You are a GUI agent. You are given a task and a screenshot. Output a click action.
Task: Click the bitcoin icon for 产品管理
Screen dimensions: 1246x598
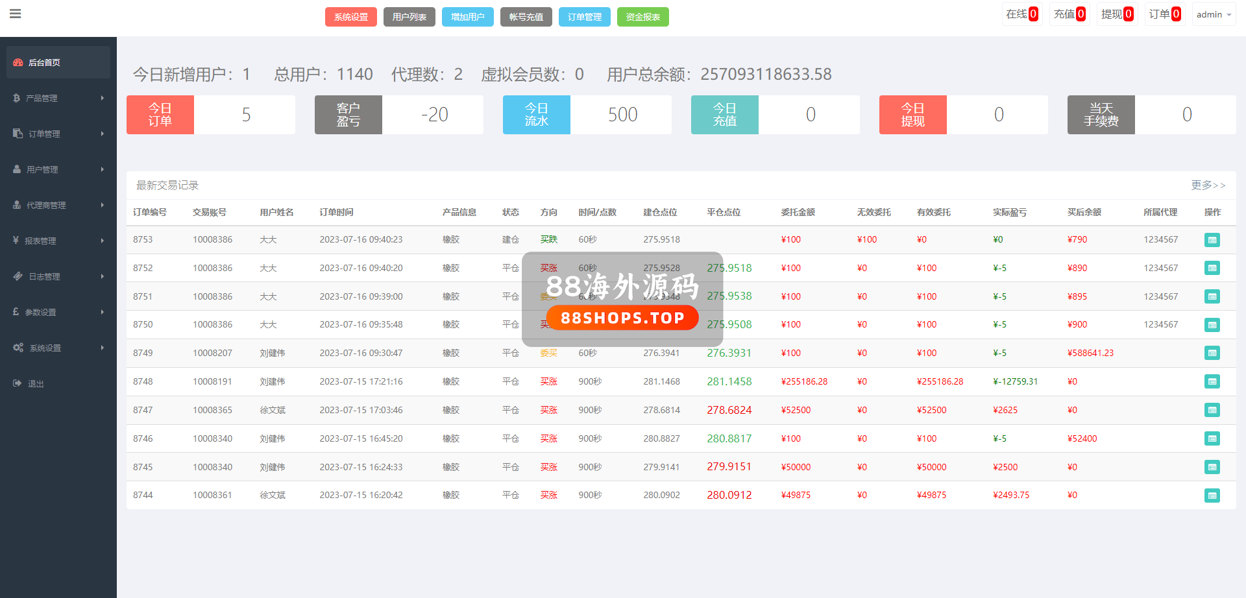click(x=17, y=98)
